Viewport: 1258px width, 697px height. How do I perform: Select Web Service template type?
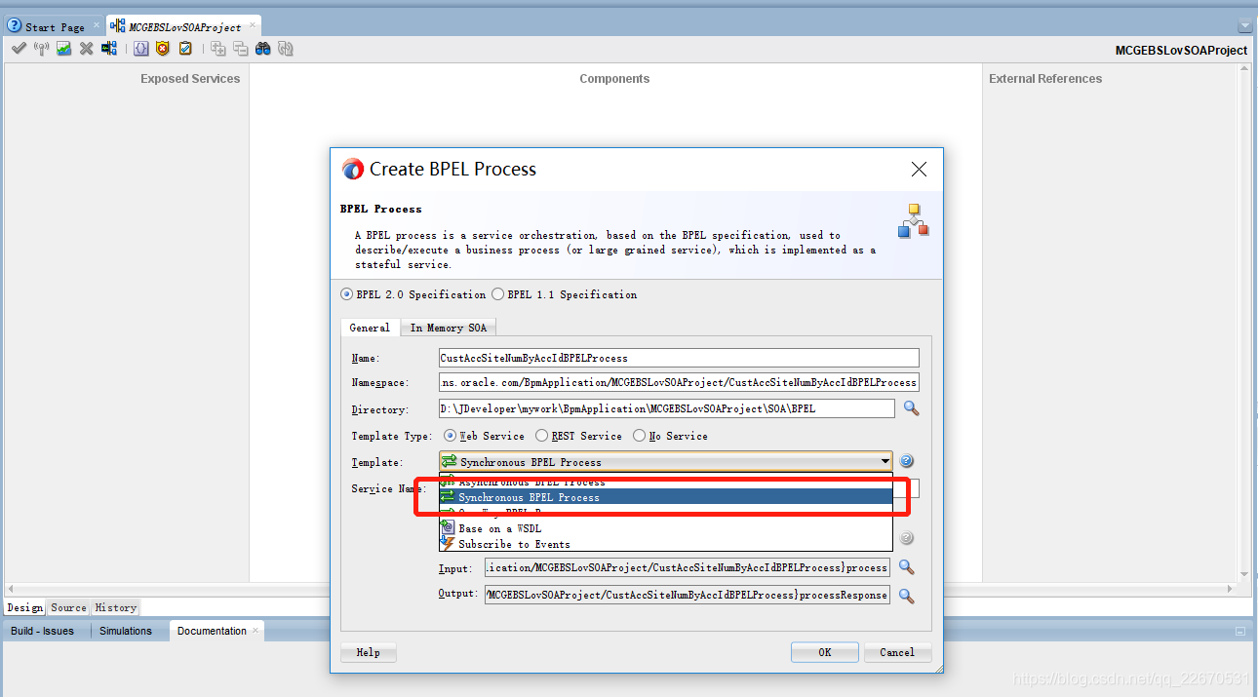click(x=450, y=436)
